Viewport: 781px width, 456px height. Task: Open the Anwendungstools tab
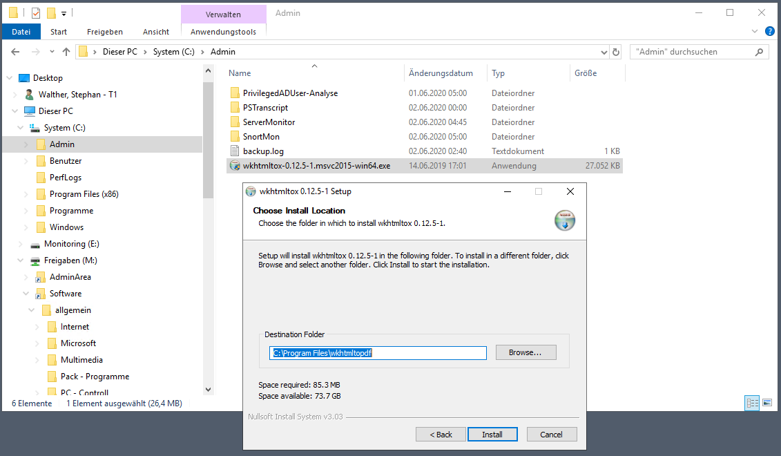pos(223,31)
